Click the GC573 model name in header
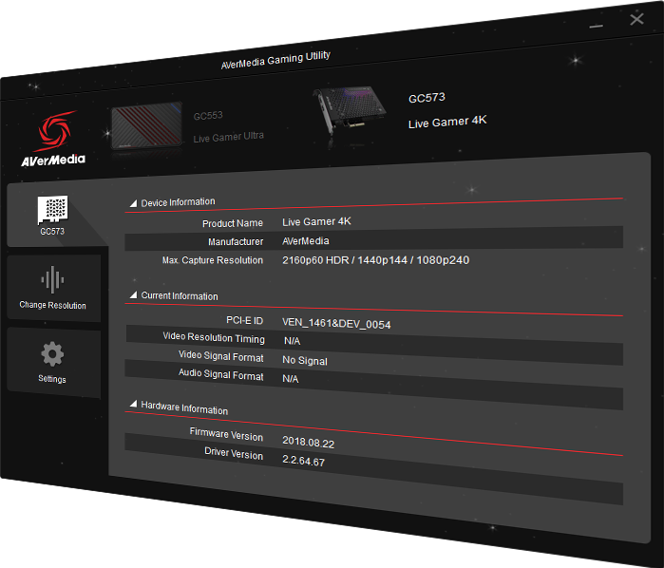 point(427,98)
